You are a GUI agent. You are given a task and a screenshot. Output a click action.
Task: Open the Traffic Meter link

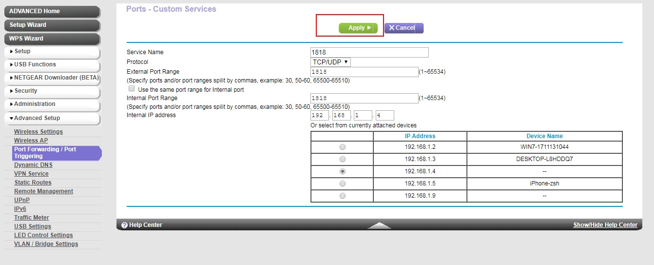click(x=32, y=218)
